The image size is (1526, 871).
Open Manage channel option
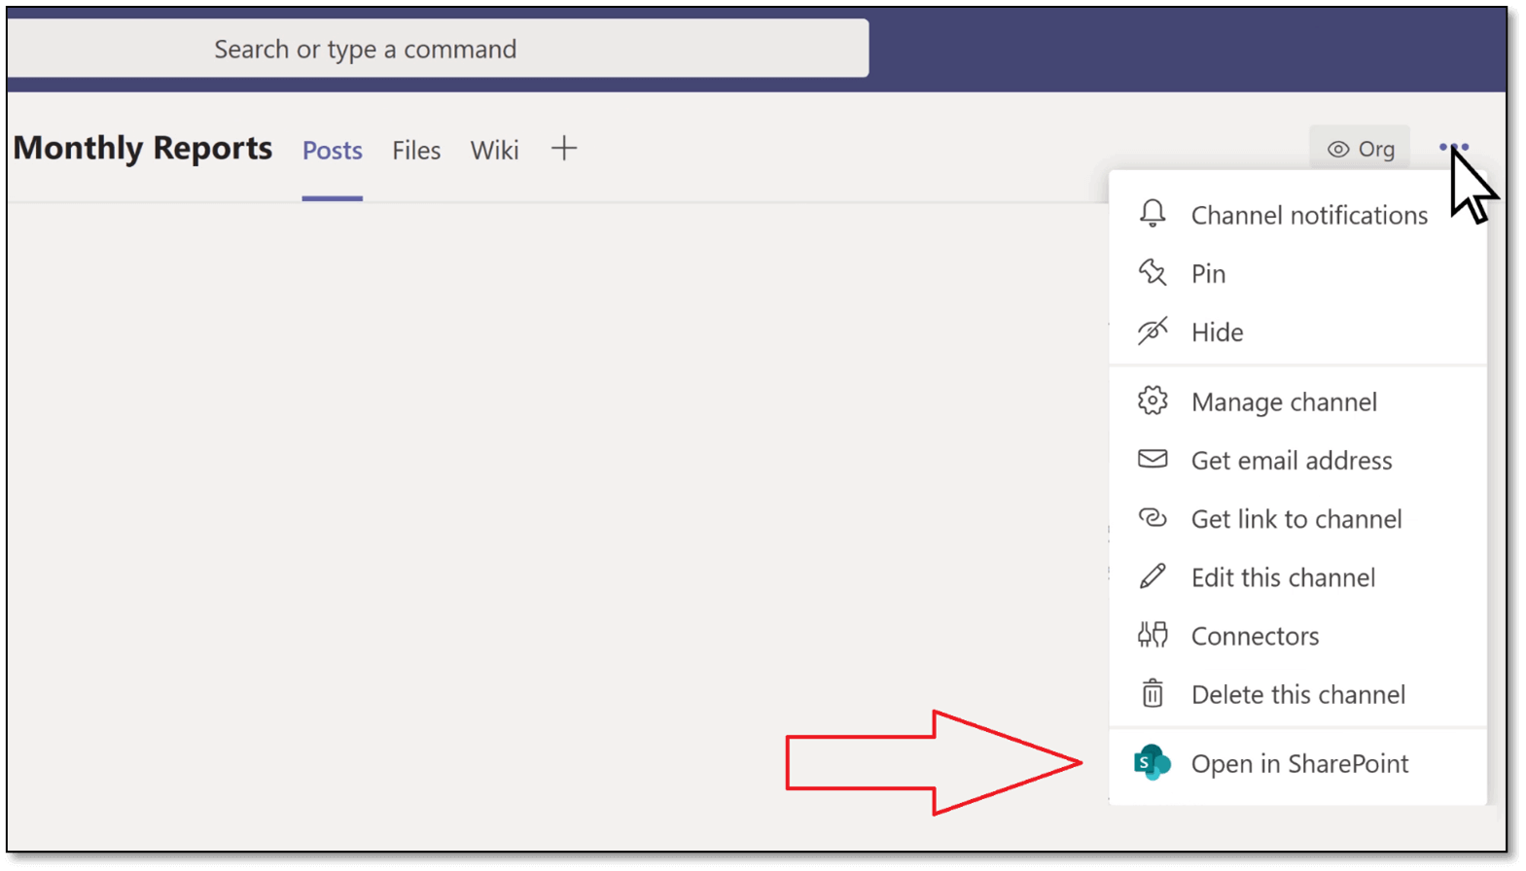click(x=1297, y=401)
